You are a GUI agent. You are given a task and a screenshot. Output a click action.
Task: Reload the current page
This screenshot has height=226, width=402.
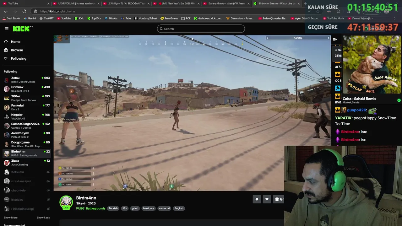(x=24, y=11)
